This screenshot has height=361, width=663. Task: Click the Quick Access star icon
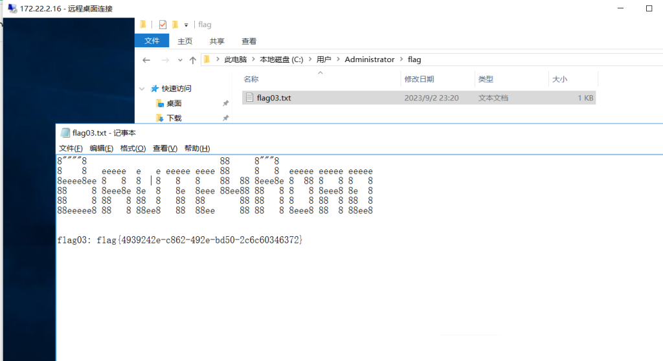[155, 89]
